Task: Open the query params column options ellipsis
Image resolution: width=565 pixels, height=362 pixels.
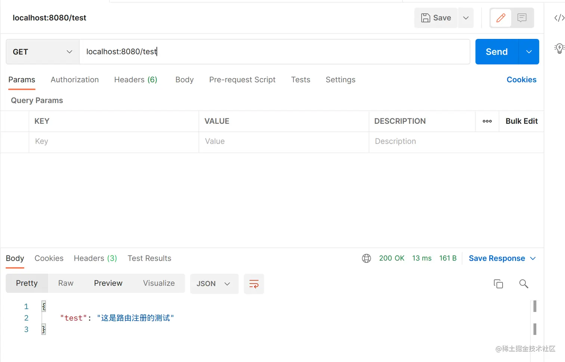Action: click(487, 121)
